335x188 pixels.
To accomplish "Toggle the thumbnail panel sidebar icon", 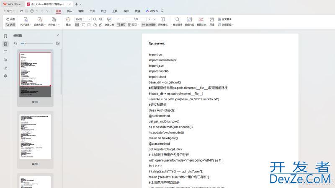I will tap(5, 44).
